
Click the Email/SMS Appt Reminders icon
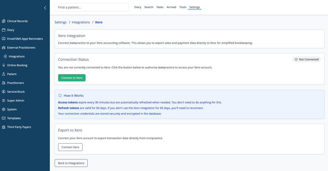pos(4,39)
